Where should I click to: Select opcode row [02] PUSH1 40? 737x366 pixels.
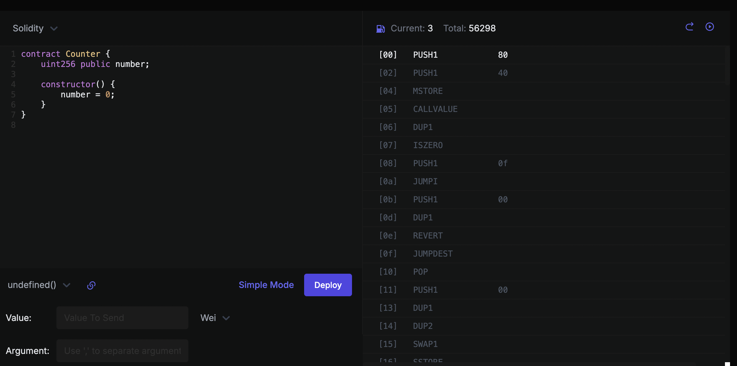click(544, 73)
